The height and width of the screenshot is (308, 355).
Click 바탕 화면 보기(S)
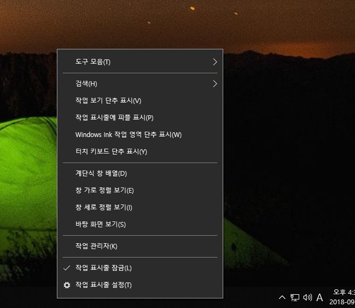coord(140,224)
